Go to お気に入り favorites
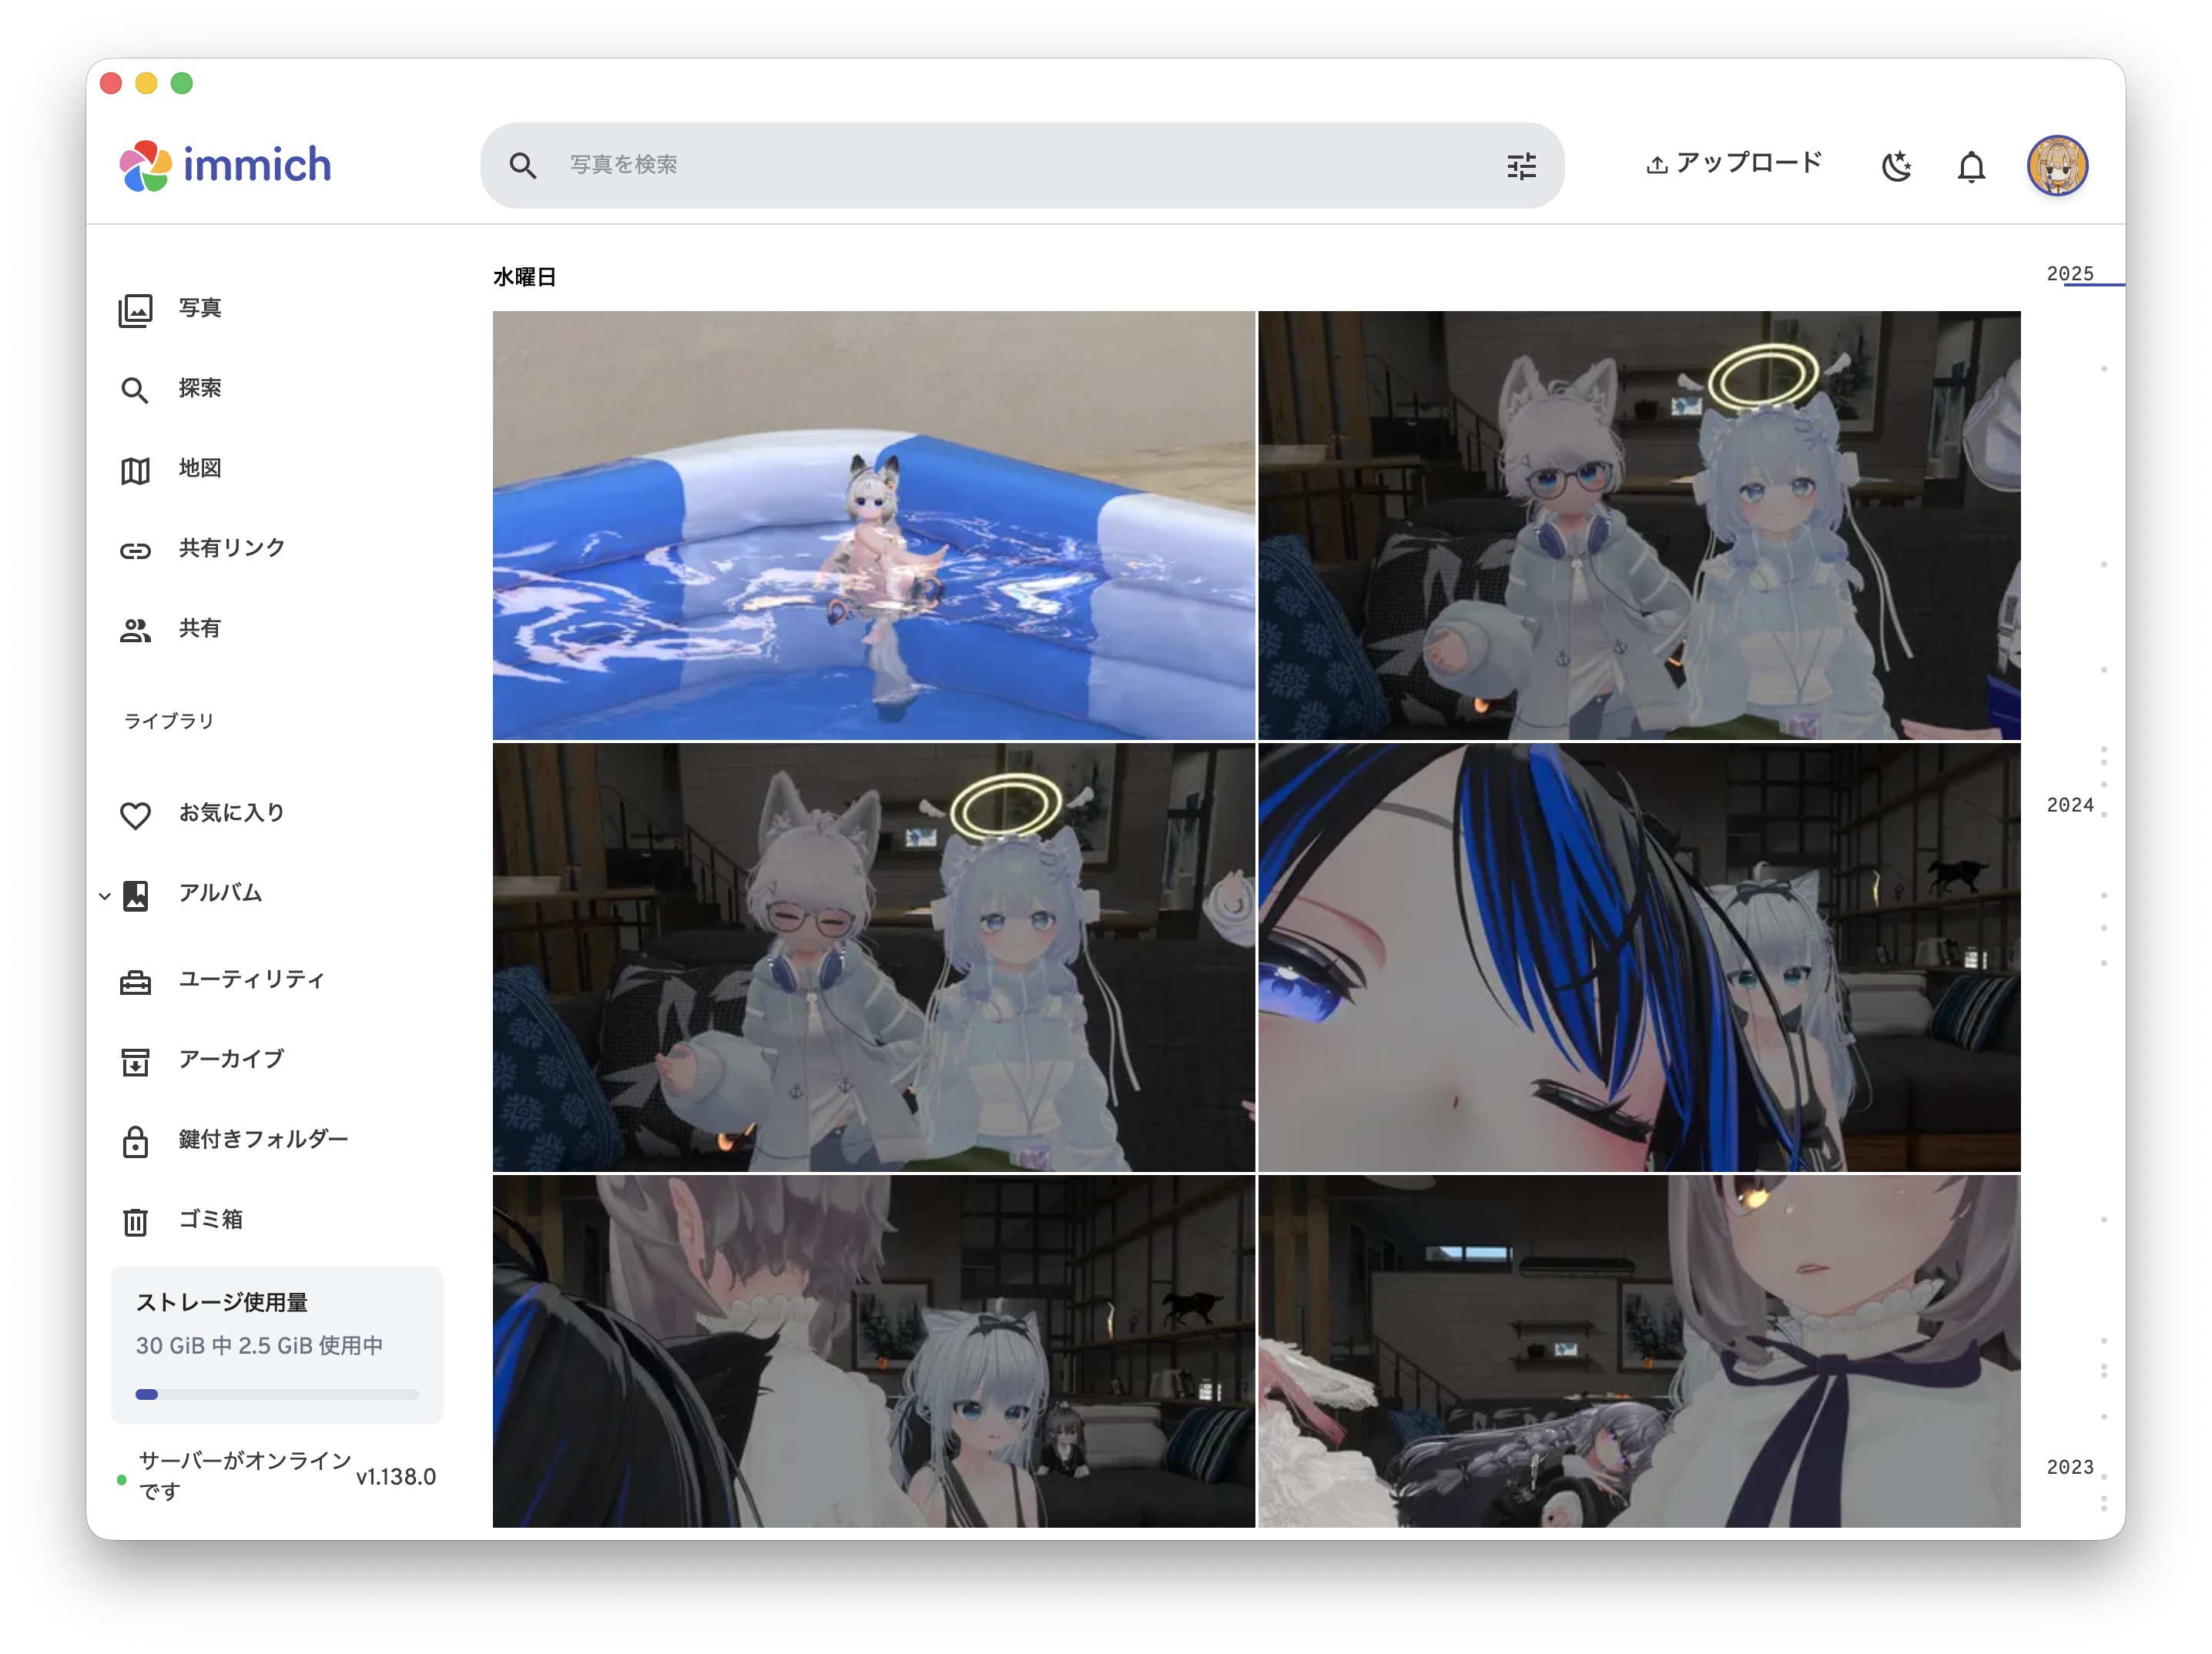Image resolution: width=2212 pixels, height=1654 pixels. pos(231,813)
